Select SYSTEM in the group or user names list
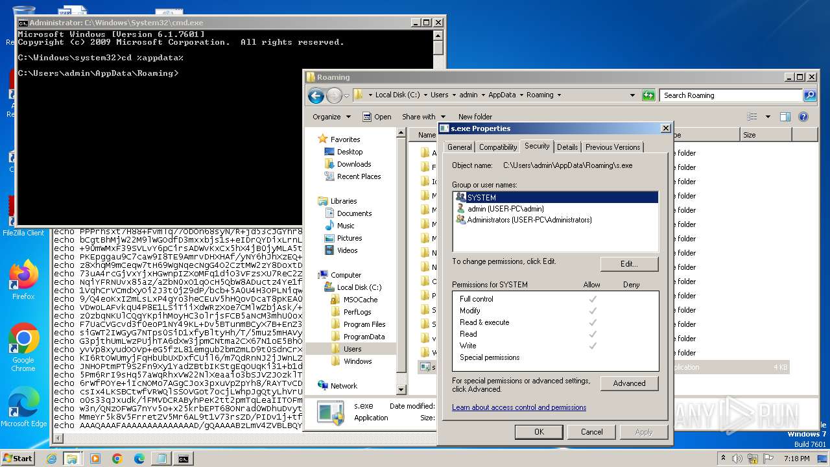Image resolution: width=830 pixels, height=467 pixels. coord(555,197)
